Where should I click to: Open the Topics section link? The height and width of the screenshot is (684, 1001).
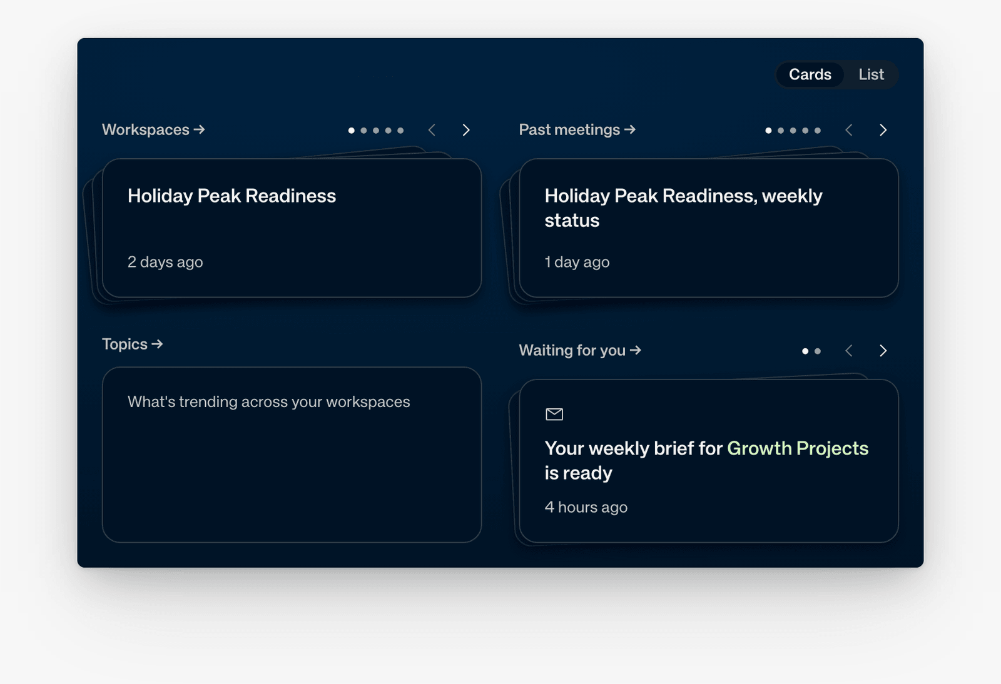click(132, 344)
